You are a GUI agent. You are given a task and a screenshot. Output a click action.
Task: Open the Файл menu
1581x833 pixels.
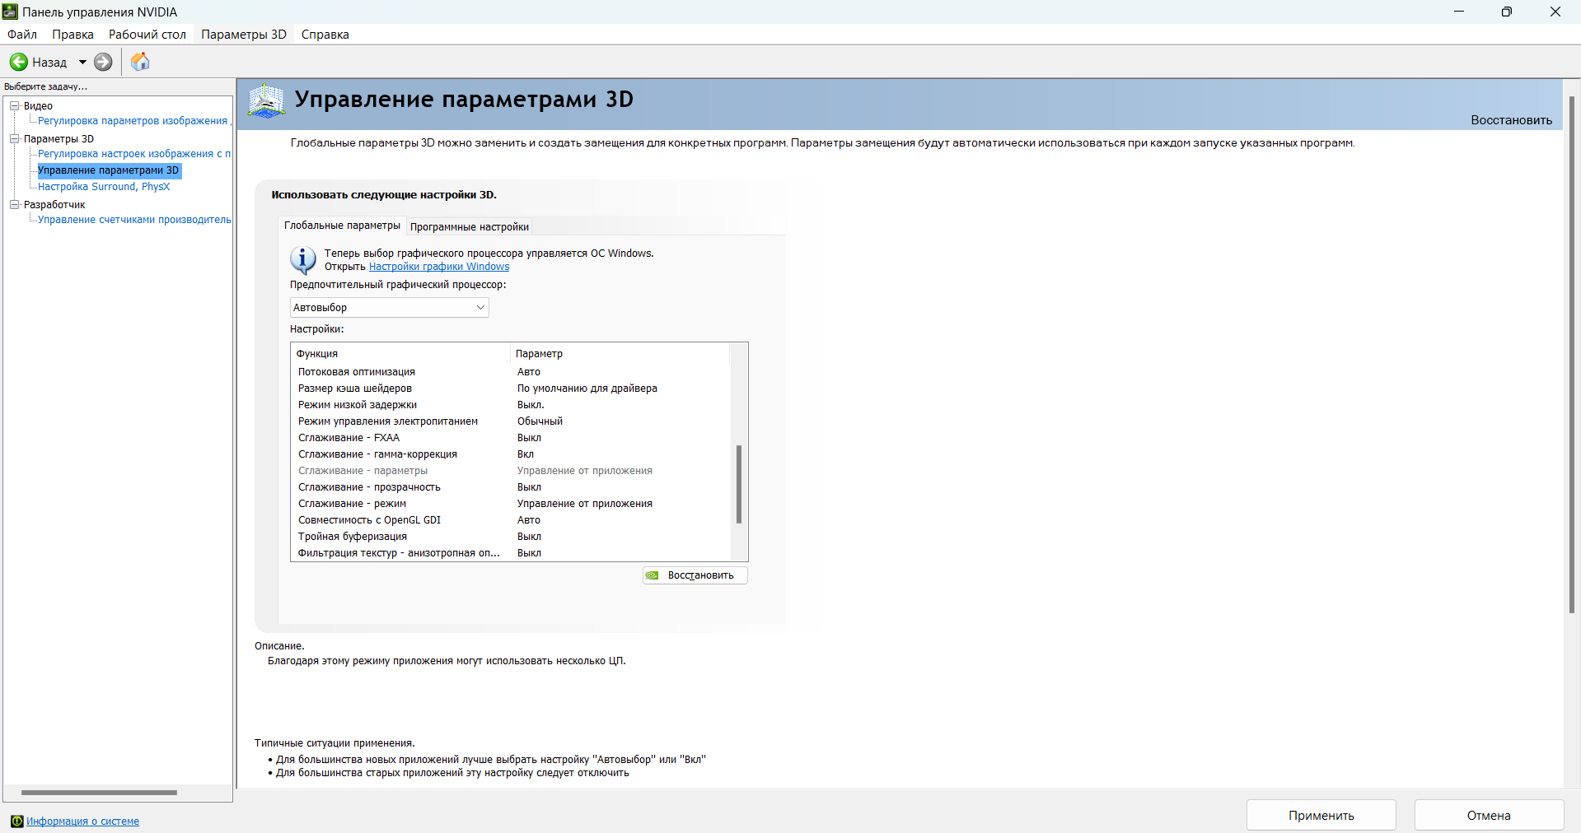pyautogui.click(x=22, y=35)
